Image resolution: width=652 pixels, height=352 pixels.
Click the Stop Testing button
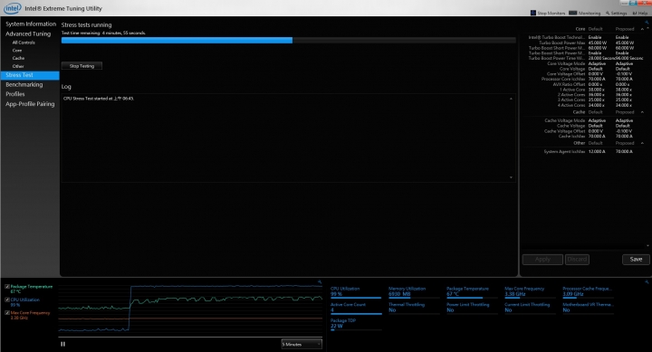pyautogui.click(x=81, y=66)
